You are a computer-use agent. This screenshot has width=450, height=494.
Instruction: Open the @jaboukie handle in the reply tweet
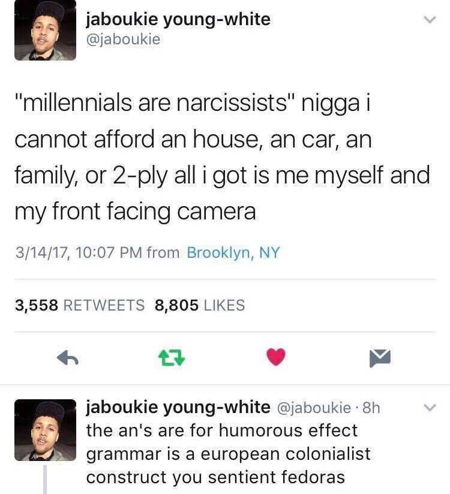pos(314,408)
